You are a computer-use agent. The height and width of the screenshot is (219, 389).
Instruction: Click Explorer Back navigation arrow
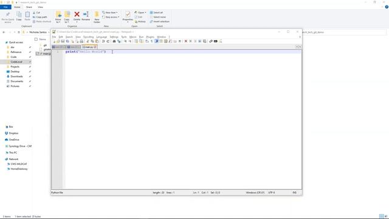pyautogui.click(x=4, y=32)
